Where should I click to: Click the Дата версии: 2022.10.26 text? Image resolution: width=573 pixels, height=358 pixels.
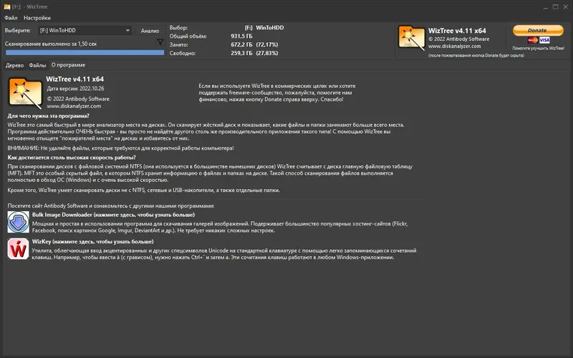pos(75,88)
